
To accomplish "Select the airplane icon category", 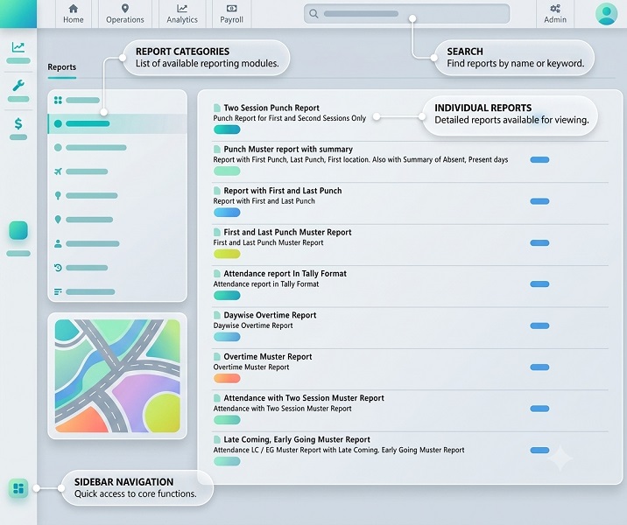I will [x=58, y=171].
